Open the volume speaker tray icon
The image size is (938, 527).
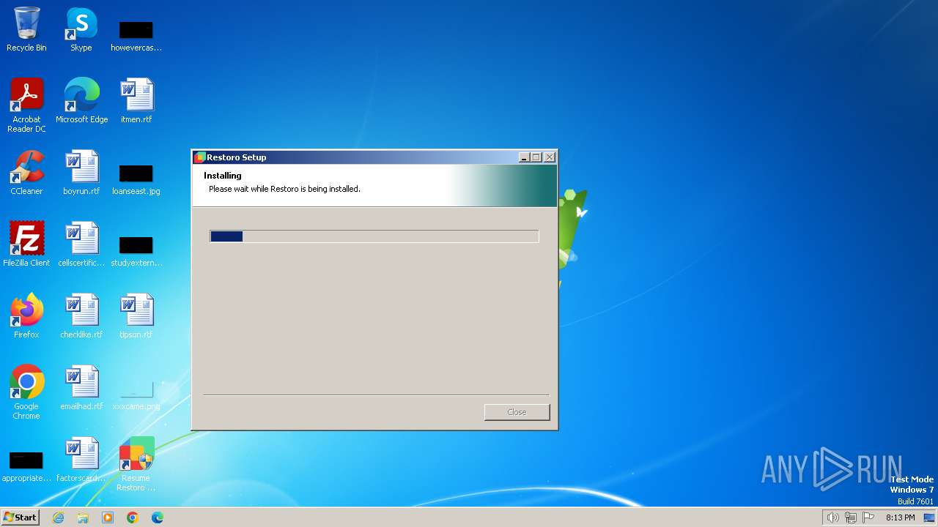pos(832,517)
